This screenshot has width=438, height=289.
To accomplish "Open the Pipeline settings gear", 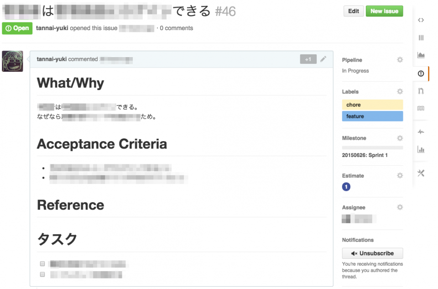I will tap(400, 59).
